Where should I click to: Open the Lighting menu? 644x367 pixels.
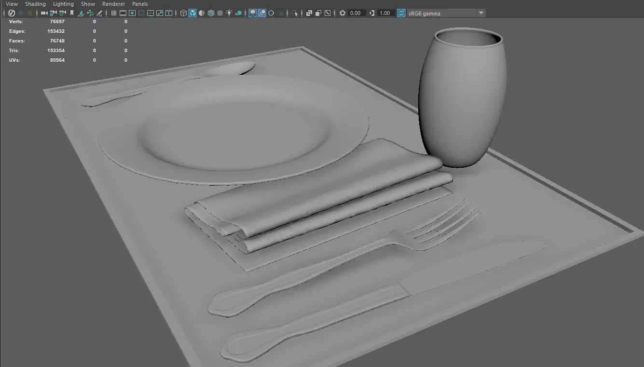[63, 4]
